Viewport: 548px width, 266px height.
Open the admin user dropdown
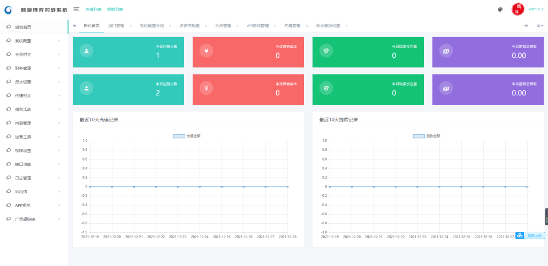[x=536, y=9]
